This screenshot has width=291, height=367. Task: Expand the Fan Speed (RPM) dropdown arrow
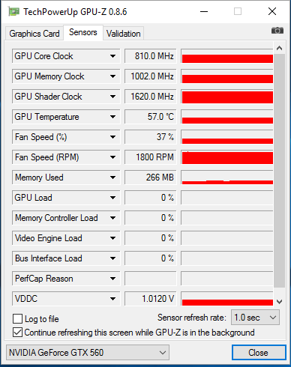(x=112, y=157)
